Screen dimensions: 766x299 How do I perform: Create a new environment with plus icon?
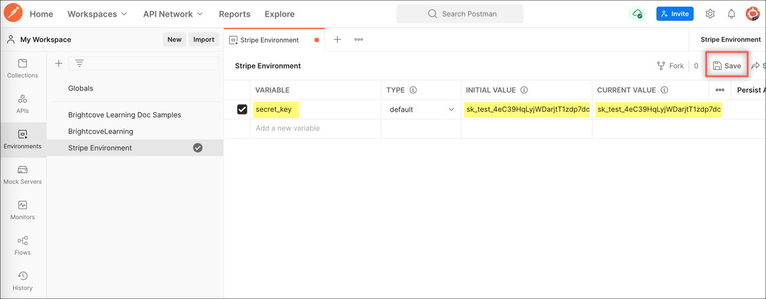click(x=59, y=63)
